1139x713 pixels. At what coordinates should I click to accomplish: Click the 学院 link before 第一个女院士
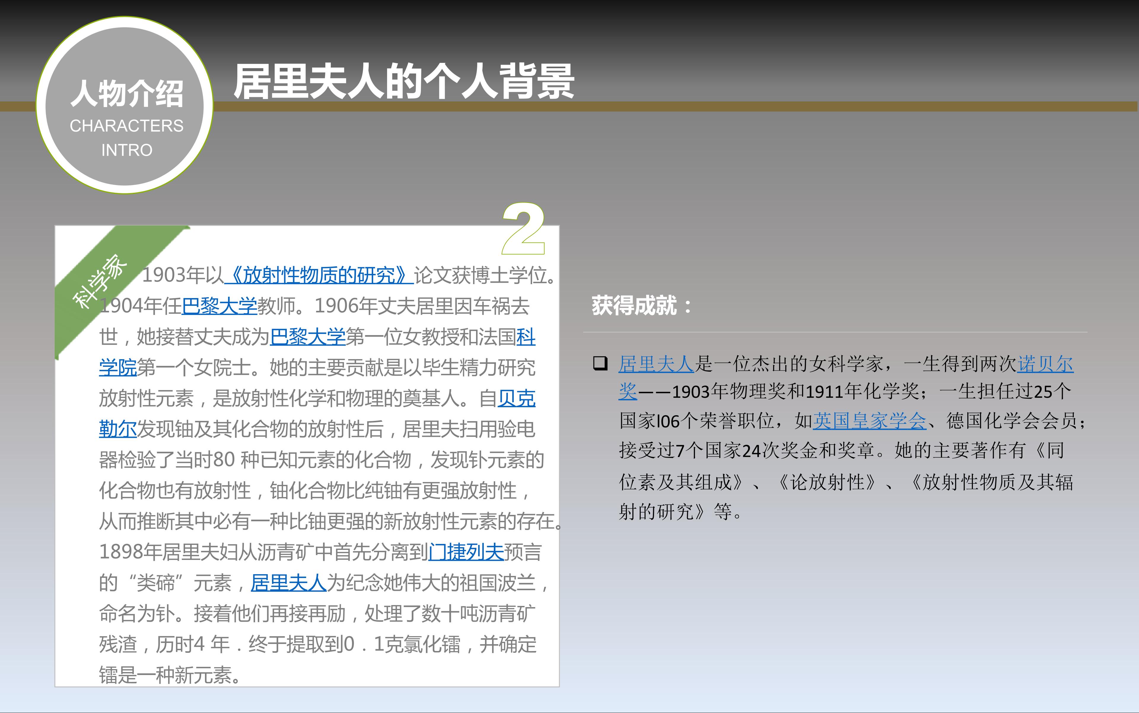tap(117, 367)
